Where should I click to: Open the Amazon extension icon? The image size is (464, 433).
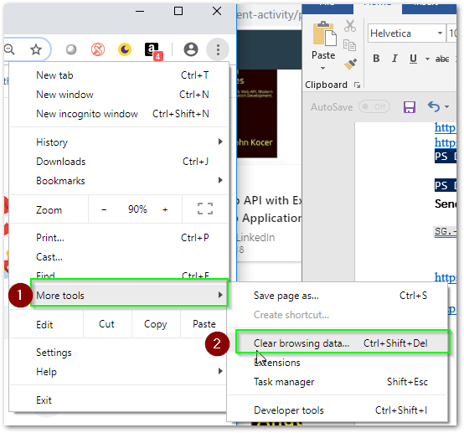(x=153, y=50)
